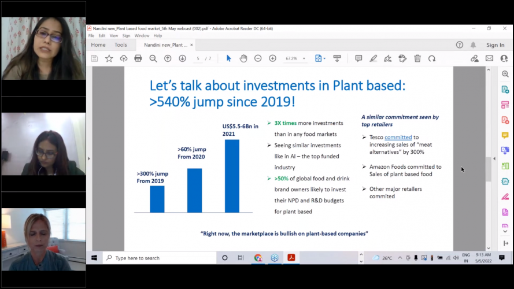Switch to the Tools tab
The image size is (514, 289).
click(x=121, y=45)
